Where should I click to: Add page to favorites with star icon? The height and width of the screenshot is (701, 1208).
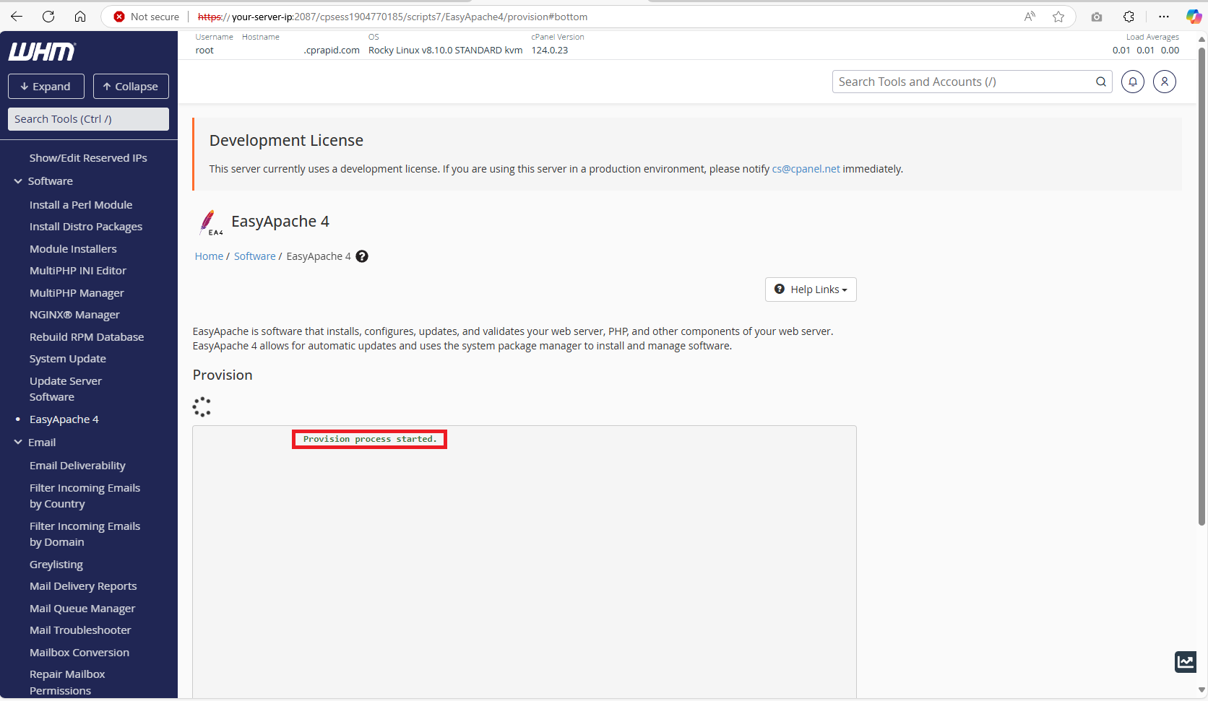tap(1058, 17)
